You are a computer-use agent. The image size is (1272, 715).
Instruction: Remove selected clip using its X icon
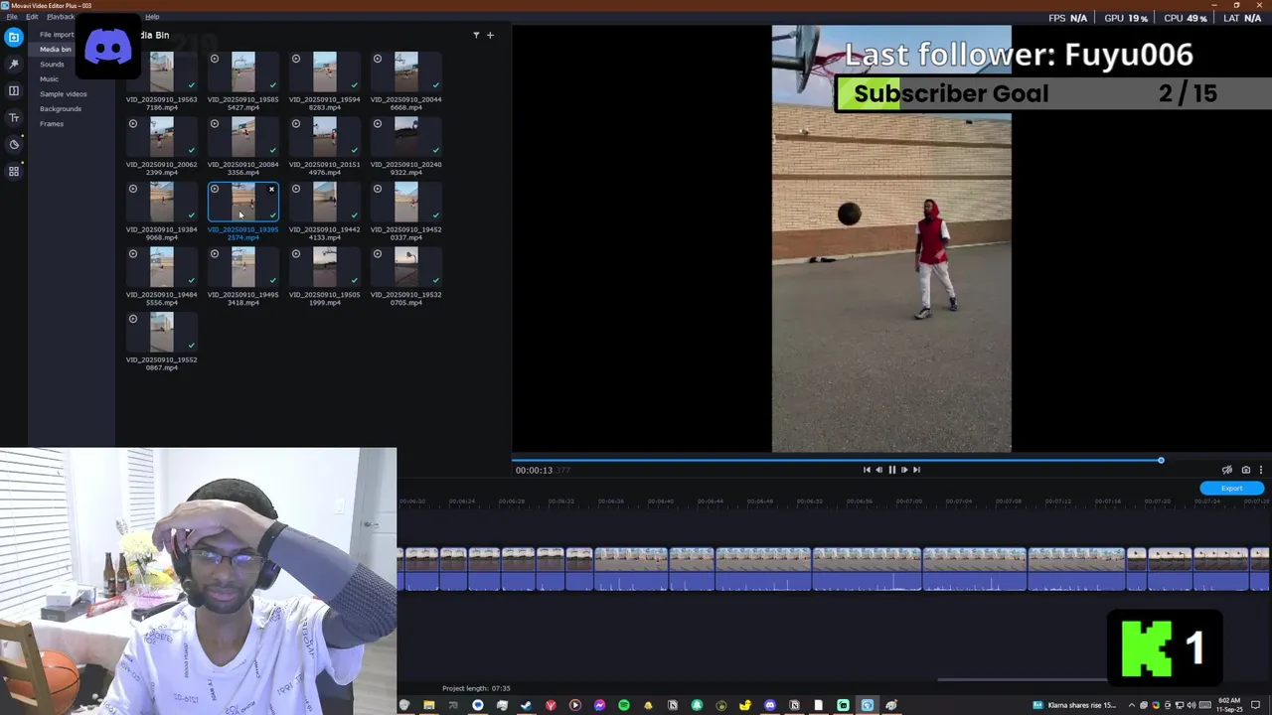coord(271,189)
